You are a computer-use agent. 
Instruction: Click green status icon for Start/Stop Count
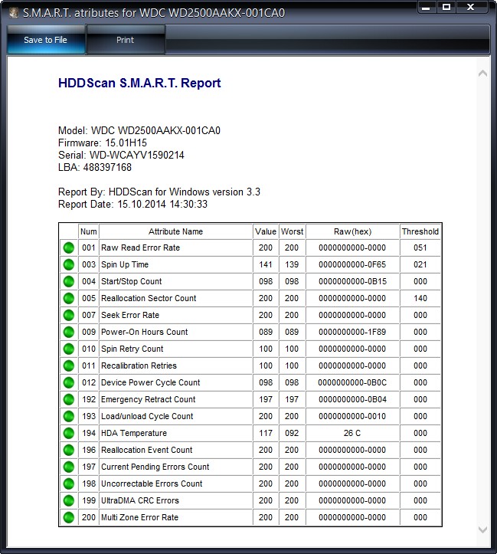(69, 281)
